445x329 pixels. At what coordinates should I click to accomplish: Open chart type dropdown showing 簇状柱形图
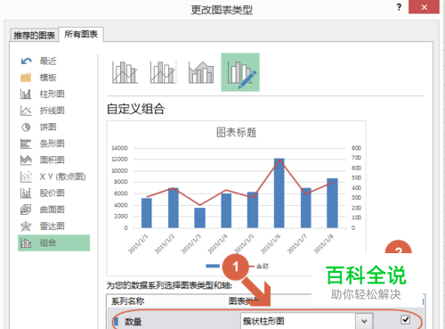pyautogui.click(x=364, y=321)
